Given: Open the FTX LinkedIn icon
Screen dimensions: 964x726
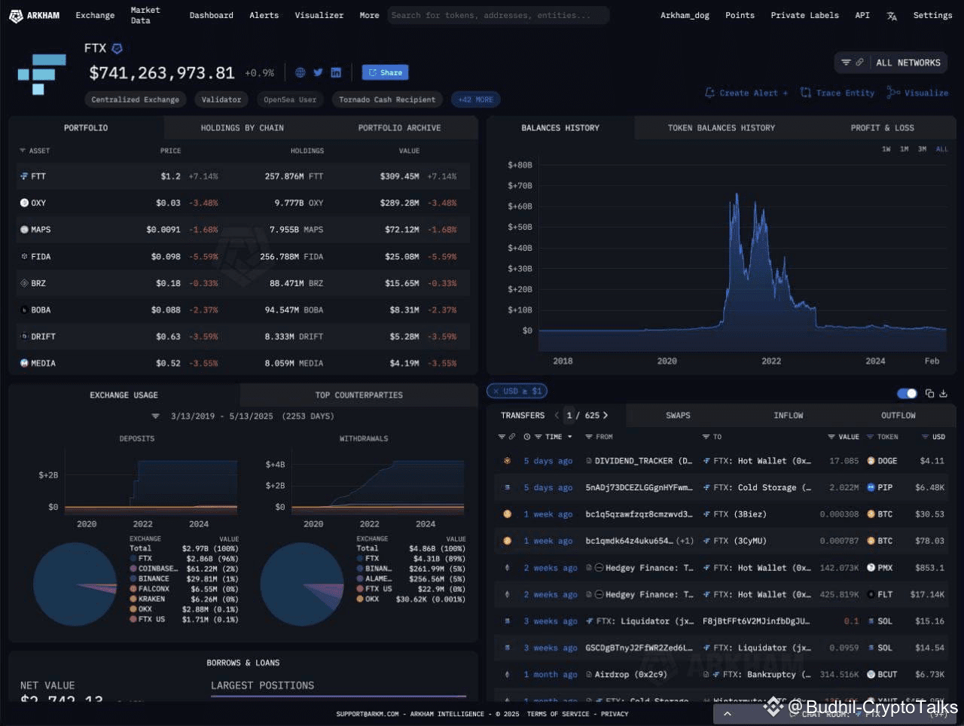Looking at the screenshot, I should [x=336, y=73].
